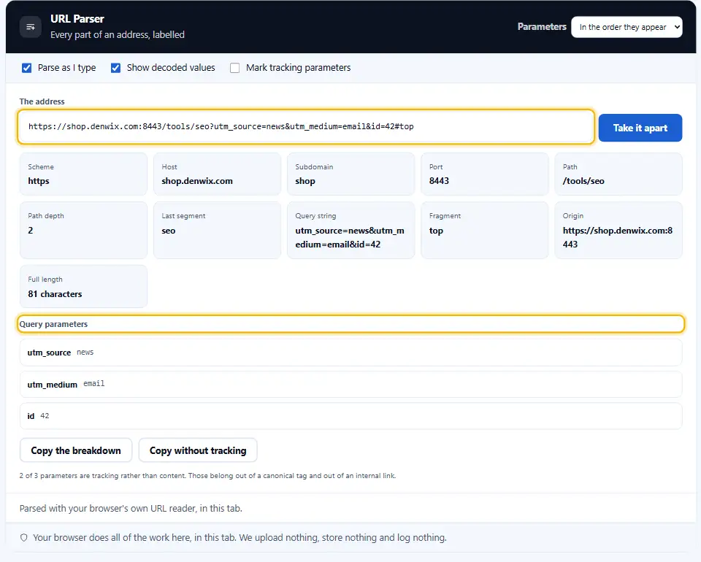Click the Path value /tools/seo
The image size is (701, 562).
[x=583, y=181]
